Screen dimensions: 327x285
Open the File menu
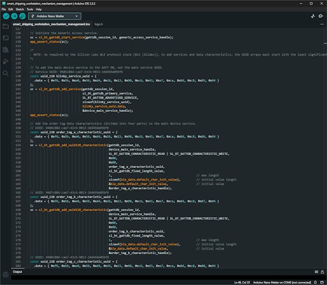click(4, 9)
